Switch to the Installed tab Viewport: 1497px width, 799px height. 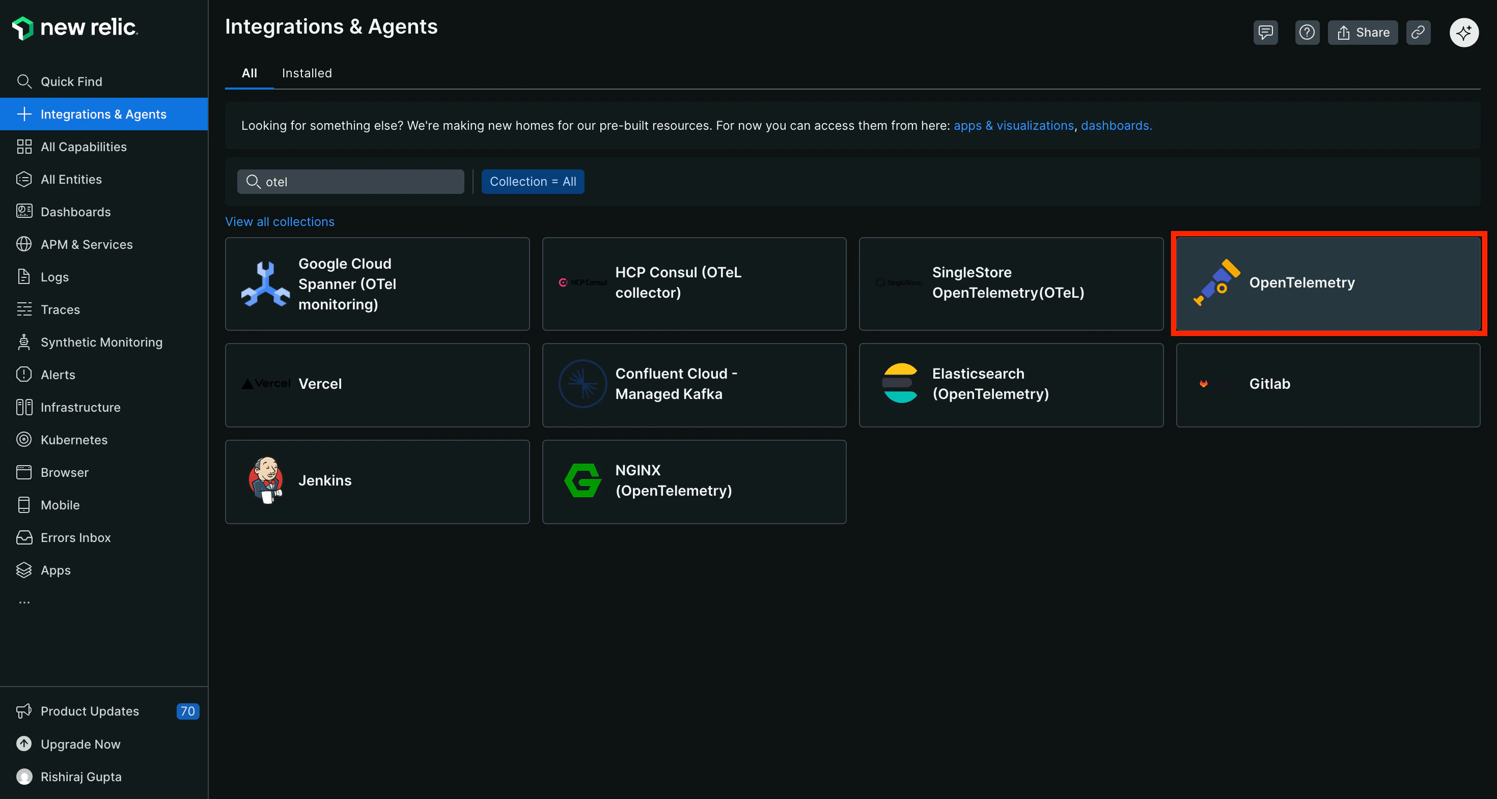307,73
